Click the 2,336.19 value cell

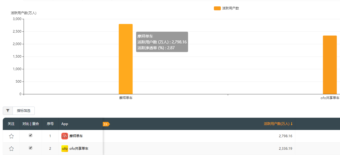click(285, 149)
